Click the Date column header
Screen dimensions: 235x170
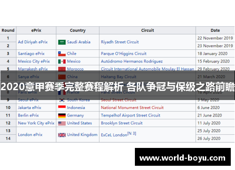pyautogui.click(x=215, y=31)
